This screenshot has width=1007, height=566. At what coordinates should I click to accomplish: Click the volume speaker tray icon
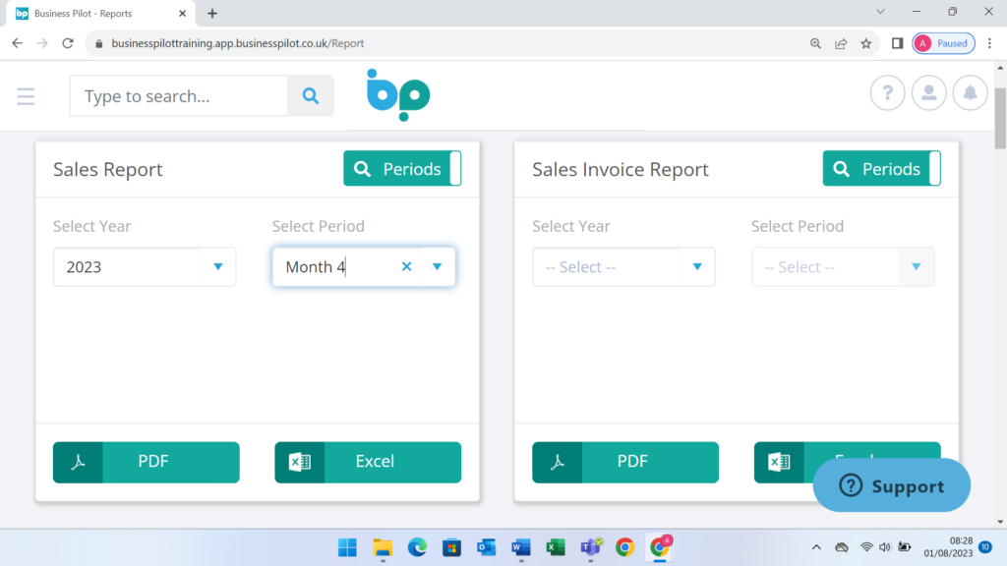[x=885, y=547]
